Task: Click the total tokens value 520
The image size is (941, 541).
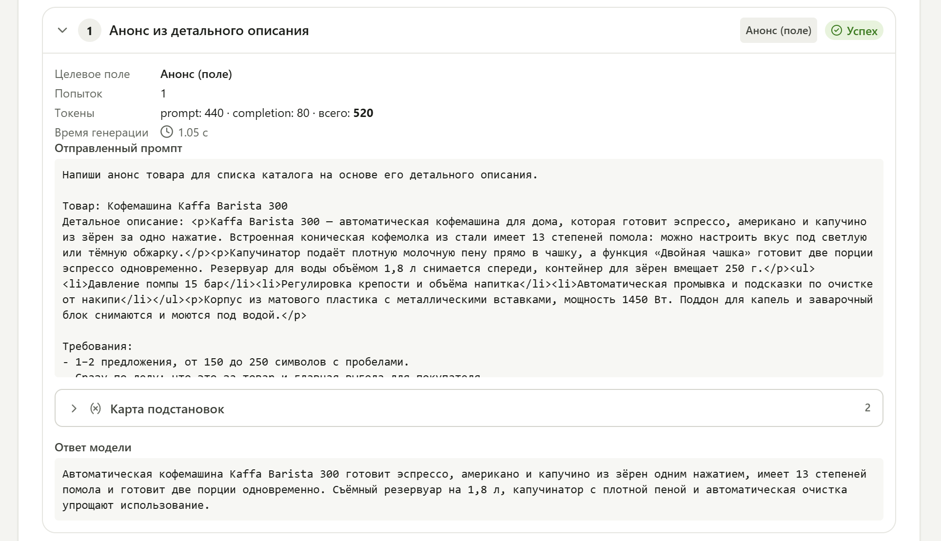Action: pyautogui.click(x=363, y=113)
